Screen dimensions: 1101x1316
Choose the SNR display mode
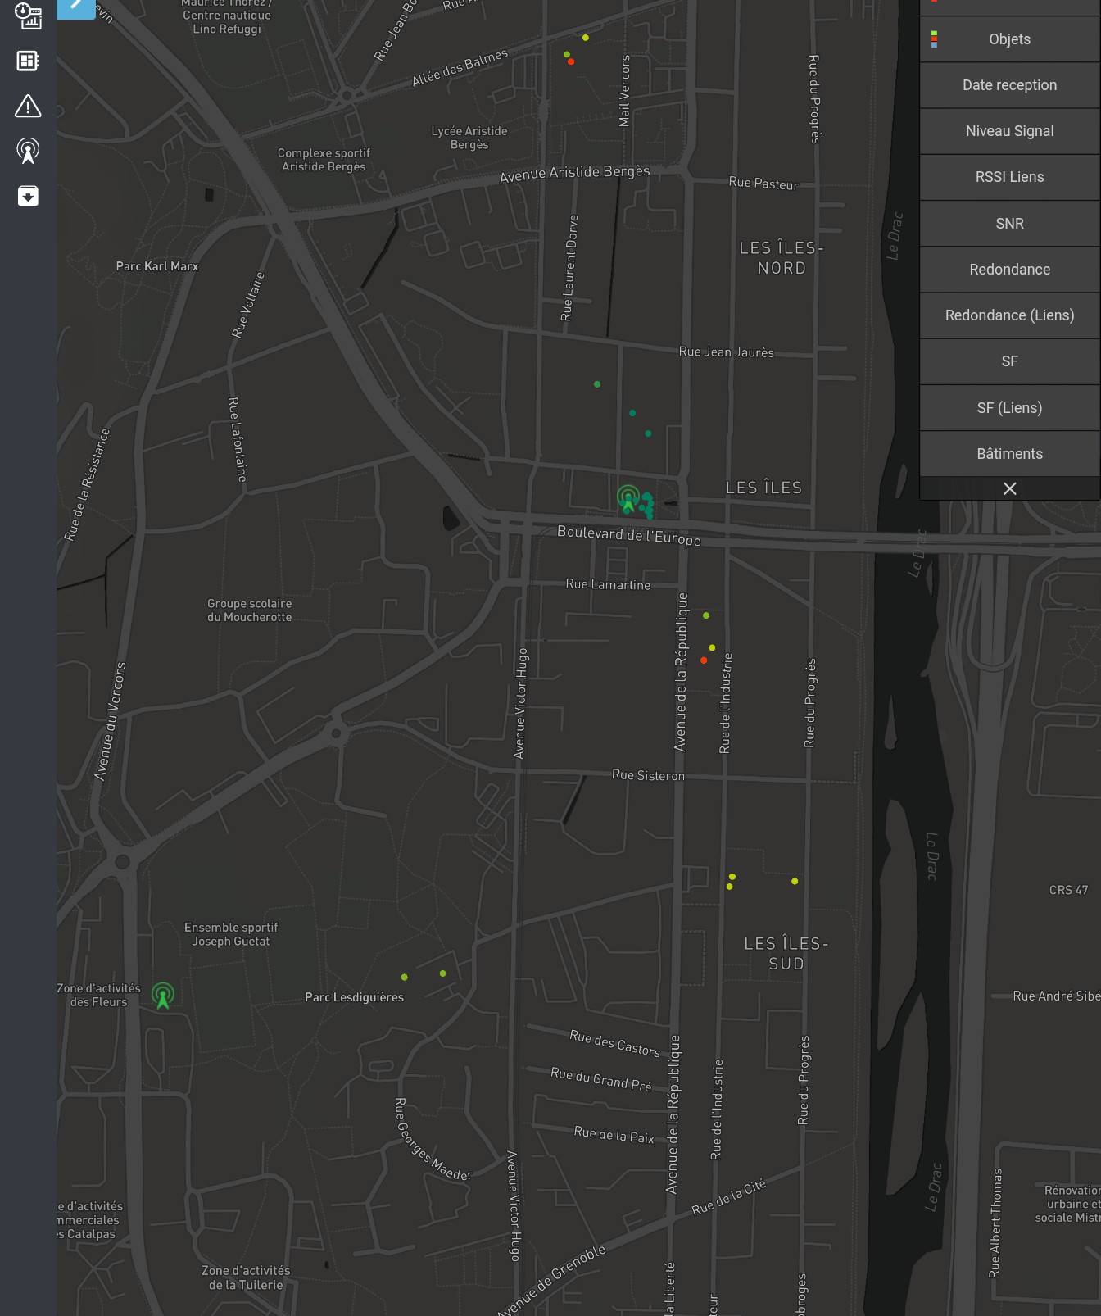click(x=1009, y=224)
